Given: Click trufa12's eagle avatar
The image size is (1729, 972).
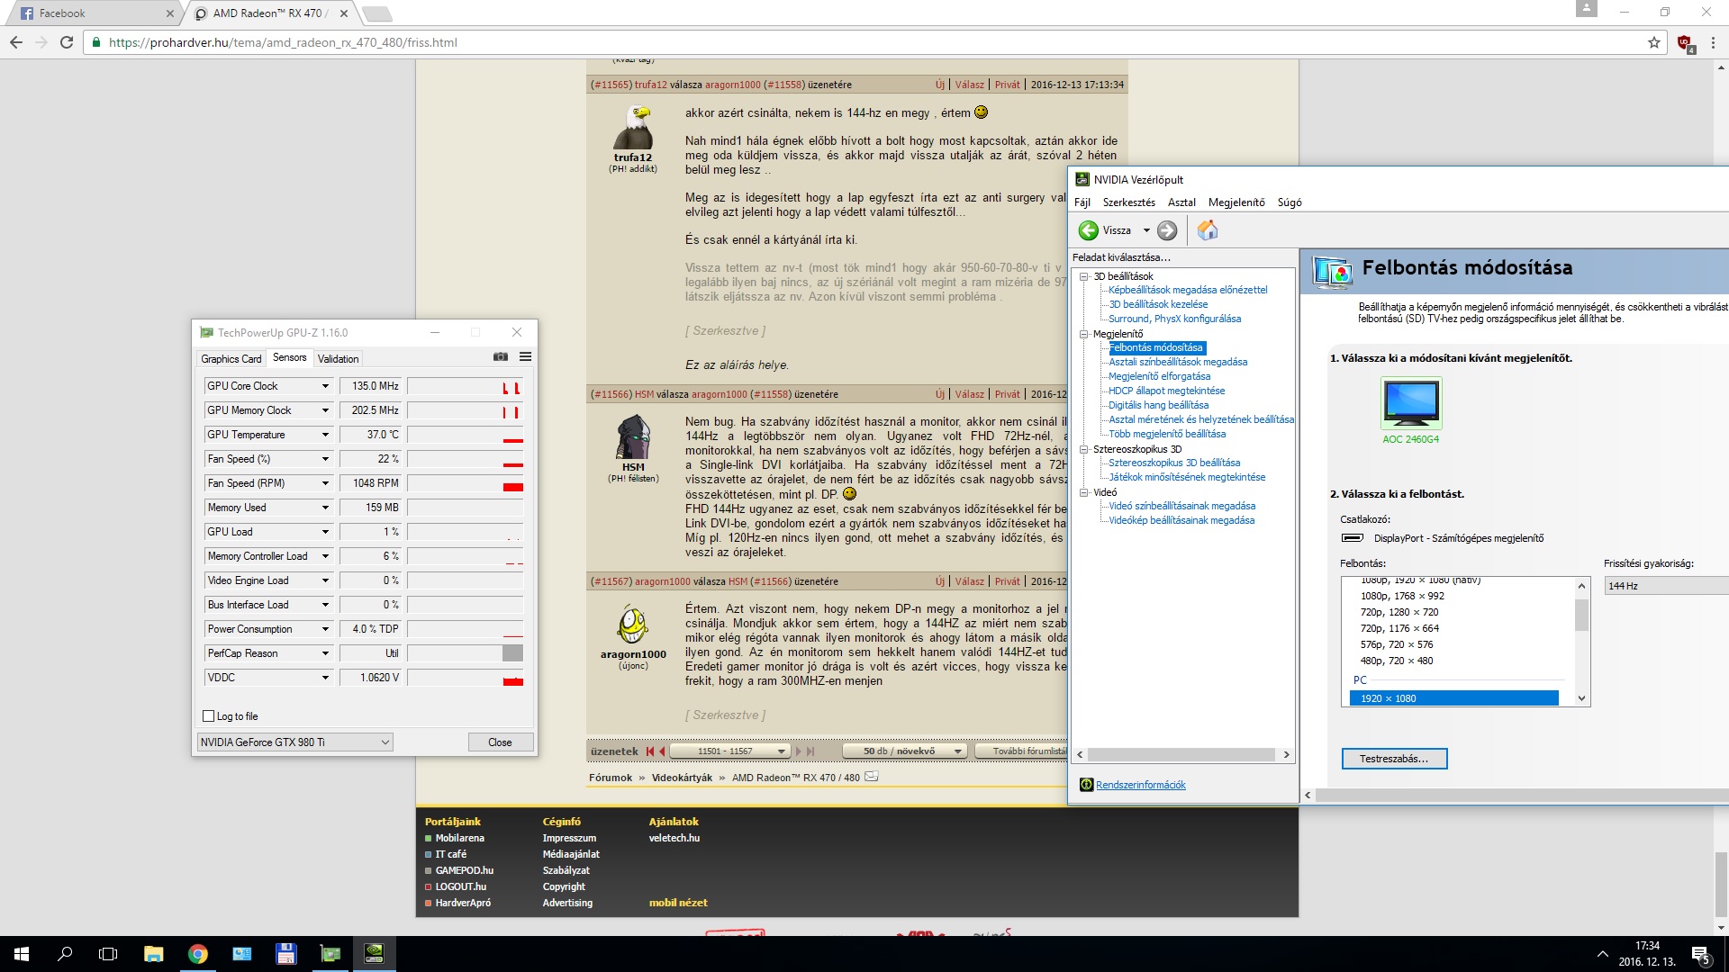Looking at the screenshot, I should click(x=633, y=127).
